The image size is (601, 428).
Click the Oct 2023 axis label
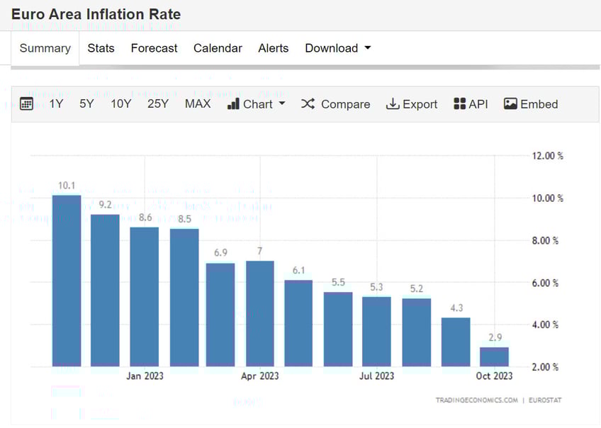(495, 376)
